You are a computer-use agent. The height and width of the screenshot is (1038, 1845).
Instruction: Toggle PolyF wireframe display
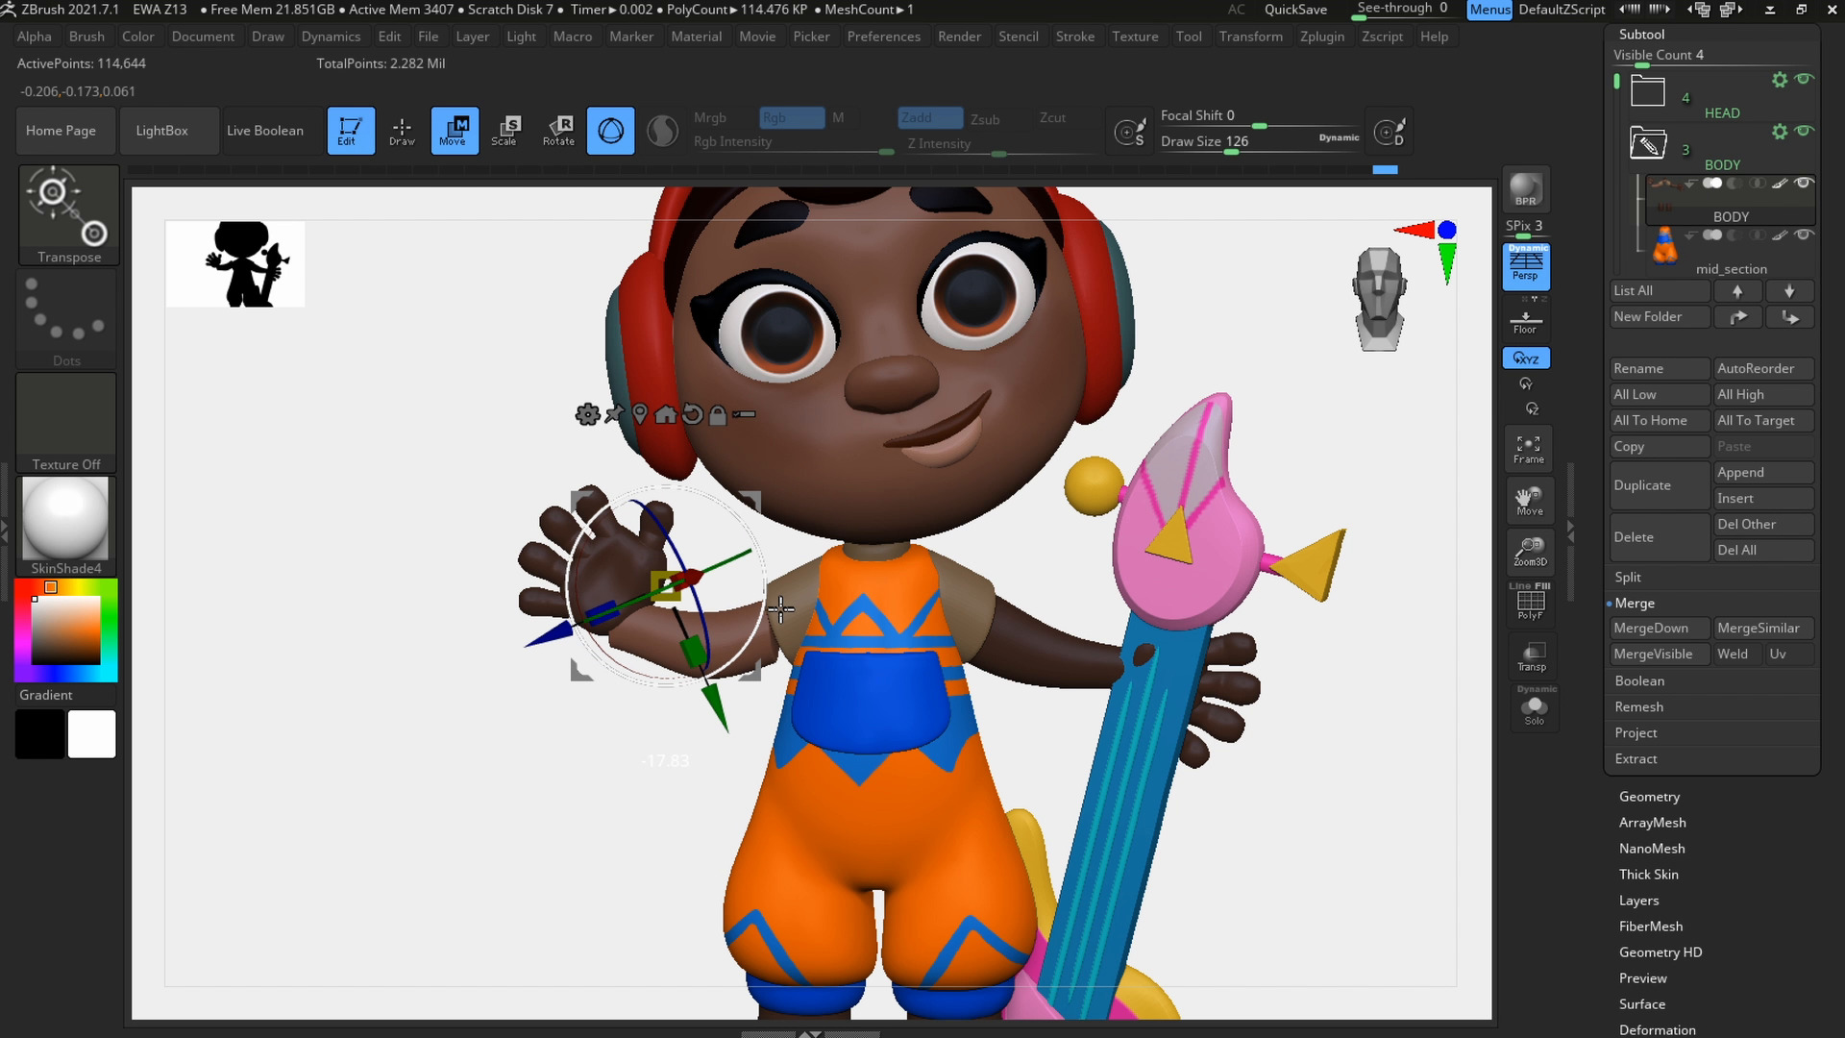1529,604
